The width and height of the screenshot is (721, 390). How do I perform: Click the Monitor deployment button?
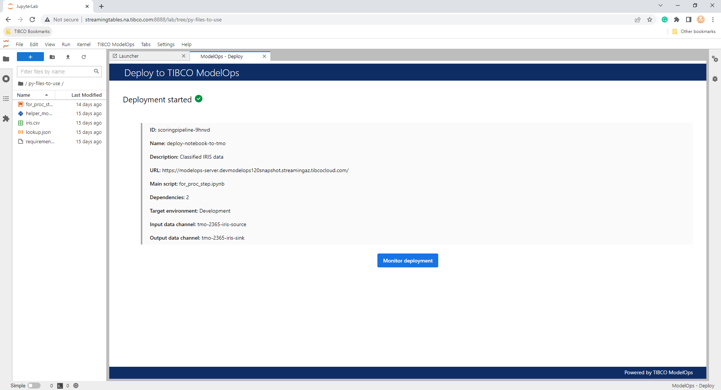point(408,261)
